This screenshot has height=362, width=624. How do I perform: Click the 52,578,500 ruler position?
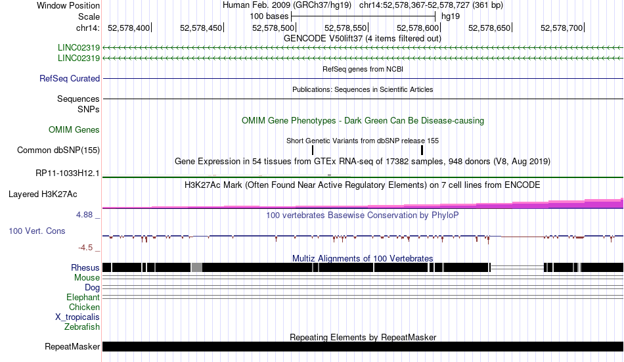tap(274, 28)
